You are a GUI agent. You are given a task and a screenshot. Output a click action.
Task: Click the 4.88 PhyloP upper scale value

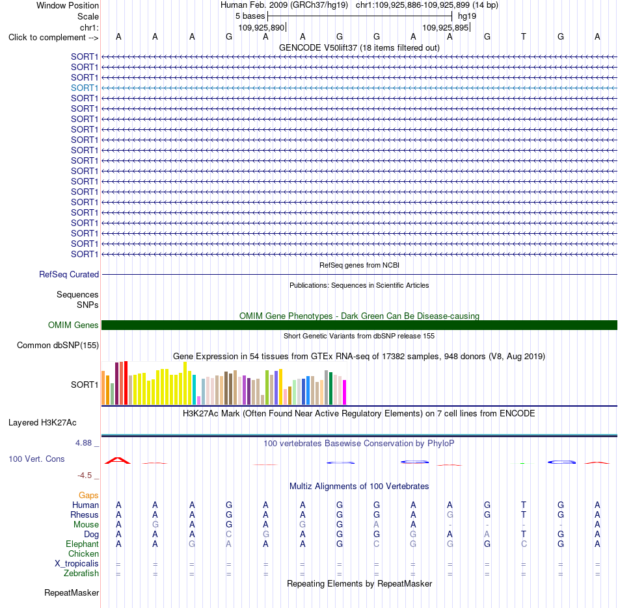pyautogui.click(x=83, y=443)
